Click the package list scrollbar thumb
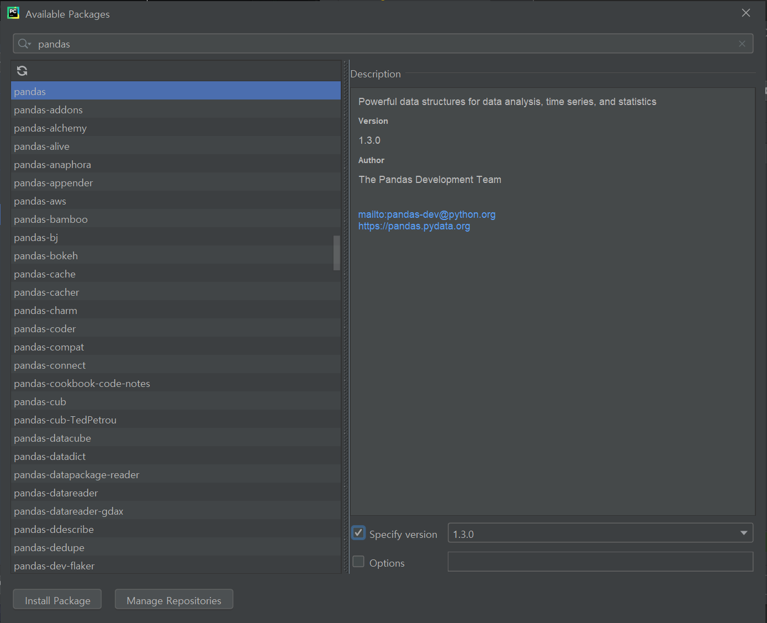 point(337,253)
